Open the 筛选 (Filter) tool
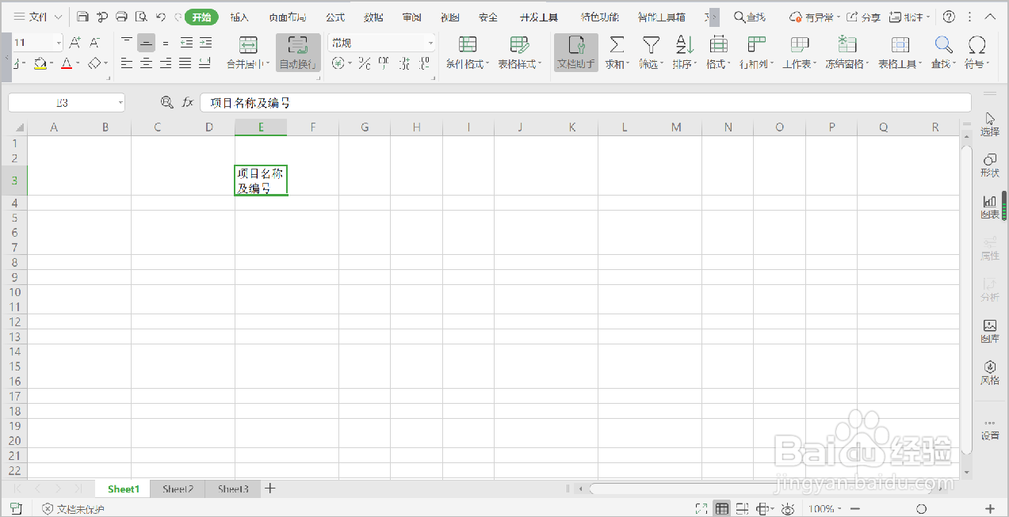The height and width of the screenshot is (517, 1009). point(649,53)
